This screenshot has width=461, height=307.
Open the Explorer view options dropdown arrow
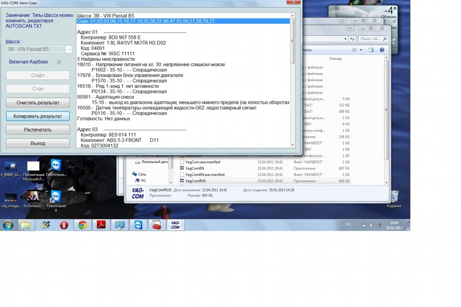pyautogui.click(x=361, y=50)
